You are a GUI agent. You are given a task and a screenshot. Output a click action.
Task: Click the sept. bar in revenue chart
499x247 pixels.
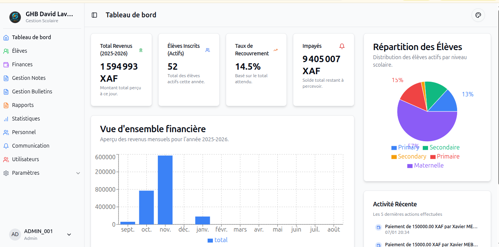coord(128,223)
